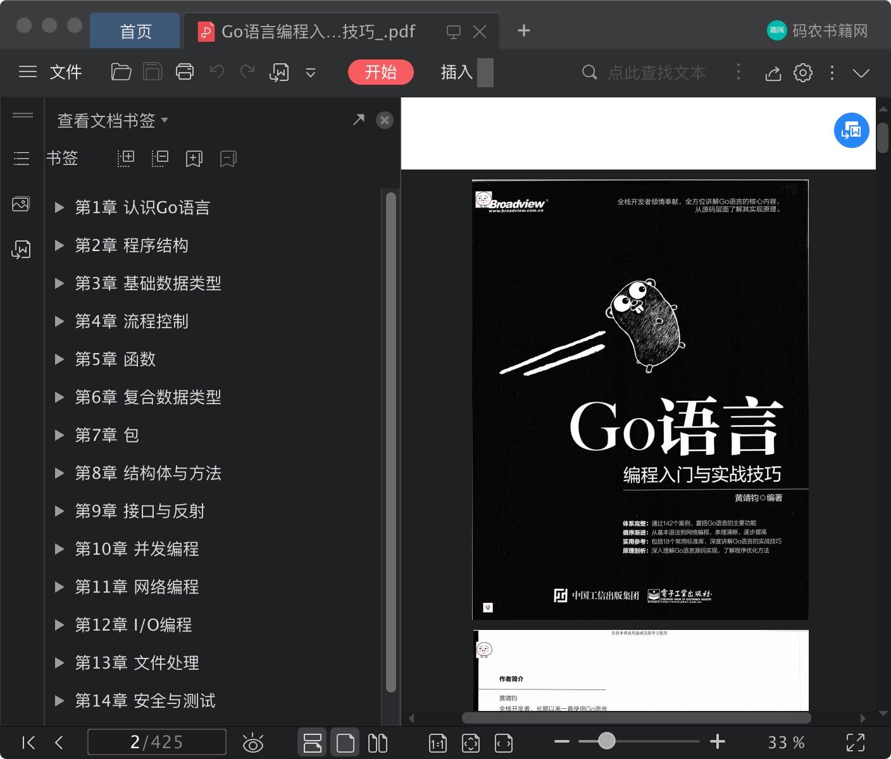
Task: Click the blue floating translate tool button
Action: click(851, 130)
